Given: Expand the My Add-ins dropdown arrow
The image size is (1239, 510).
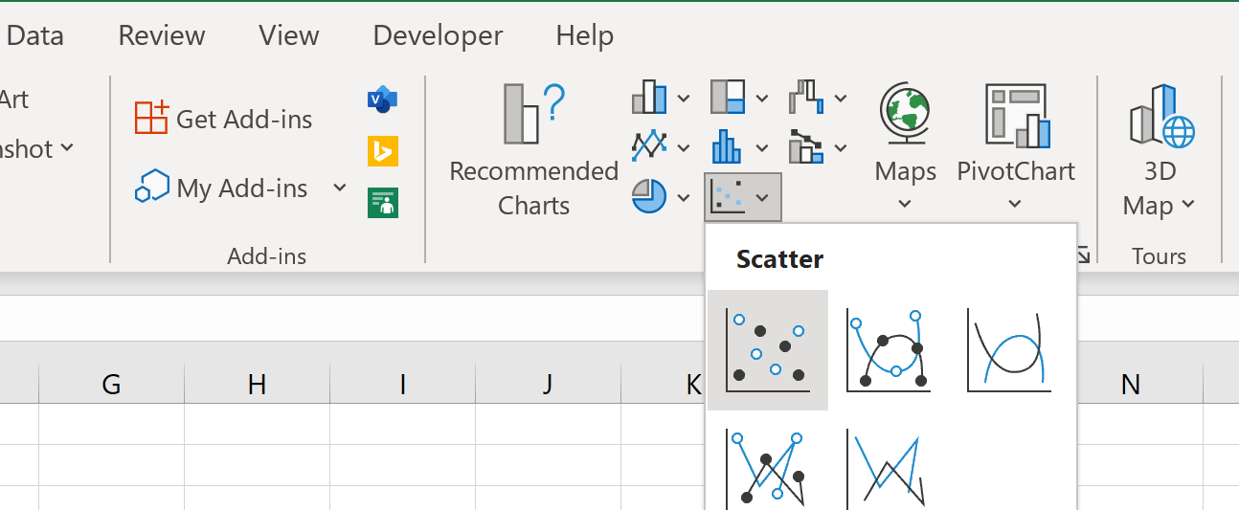Looking at the screenshot, I should (x=340, y=188).
